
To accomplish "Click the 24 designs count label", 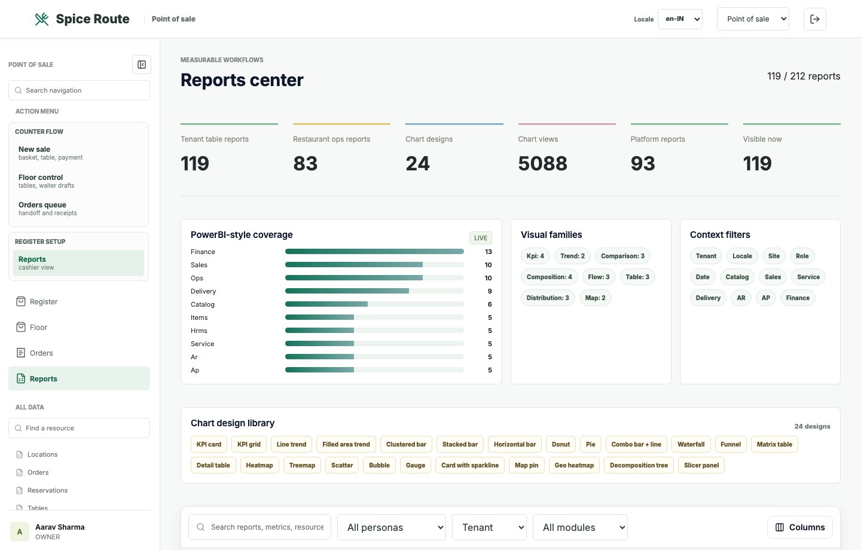I will [x=812, y=426].
